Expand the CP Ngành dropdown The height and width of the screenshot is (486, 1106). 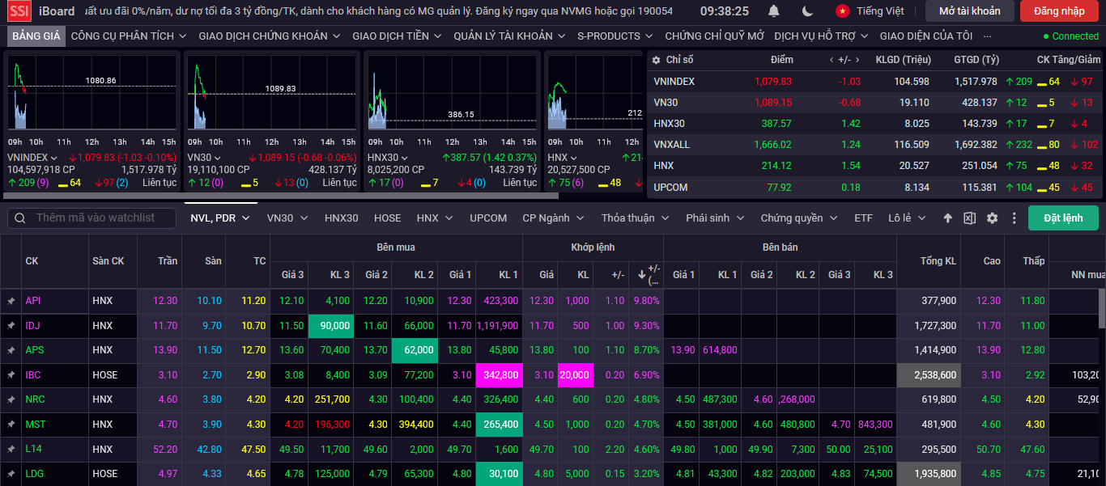point(552,218)
